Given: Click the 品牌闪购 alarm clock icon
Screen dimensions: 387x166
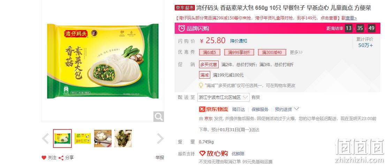Looking at the screenshot, I should (181, 28).
